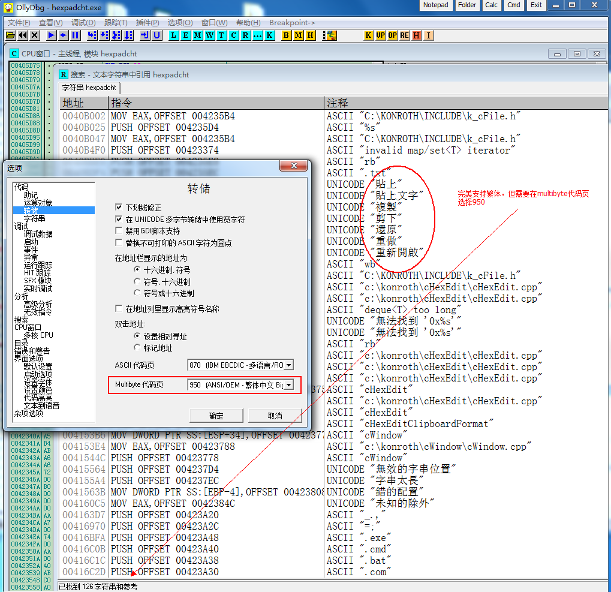Open the ASCII 代码页 dropdown

click(289, 365)
